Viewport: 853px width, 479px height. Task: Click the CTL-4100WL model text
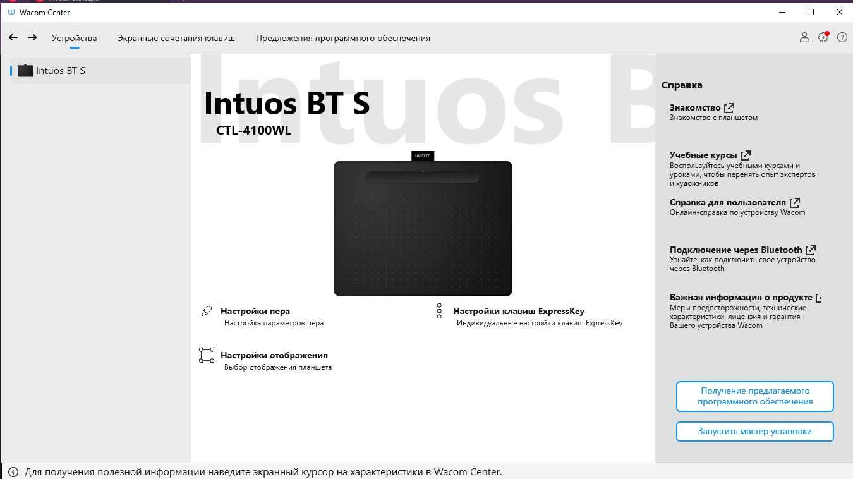tap(253, 131)
